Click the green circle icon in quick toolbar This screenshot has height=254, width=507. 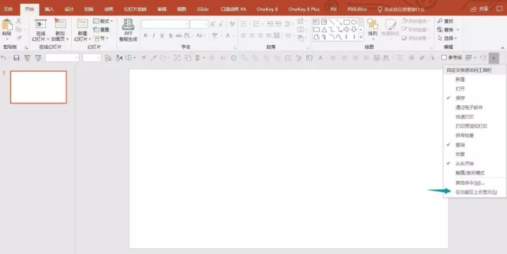click(234, 58)
